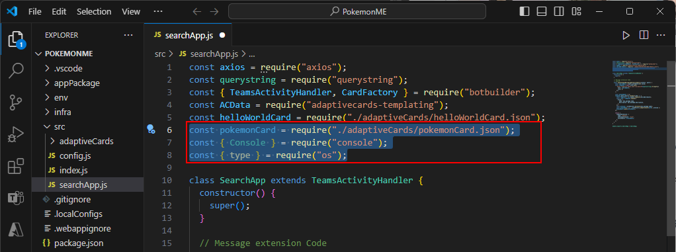This screenshot has height=252, width=676.
Task: Open the Extensions view icon
Action: [16, 166]
